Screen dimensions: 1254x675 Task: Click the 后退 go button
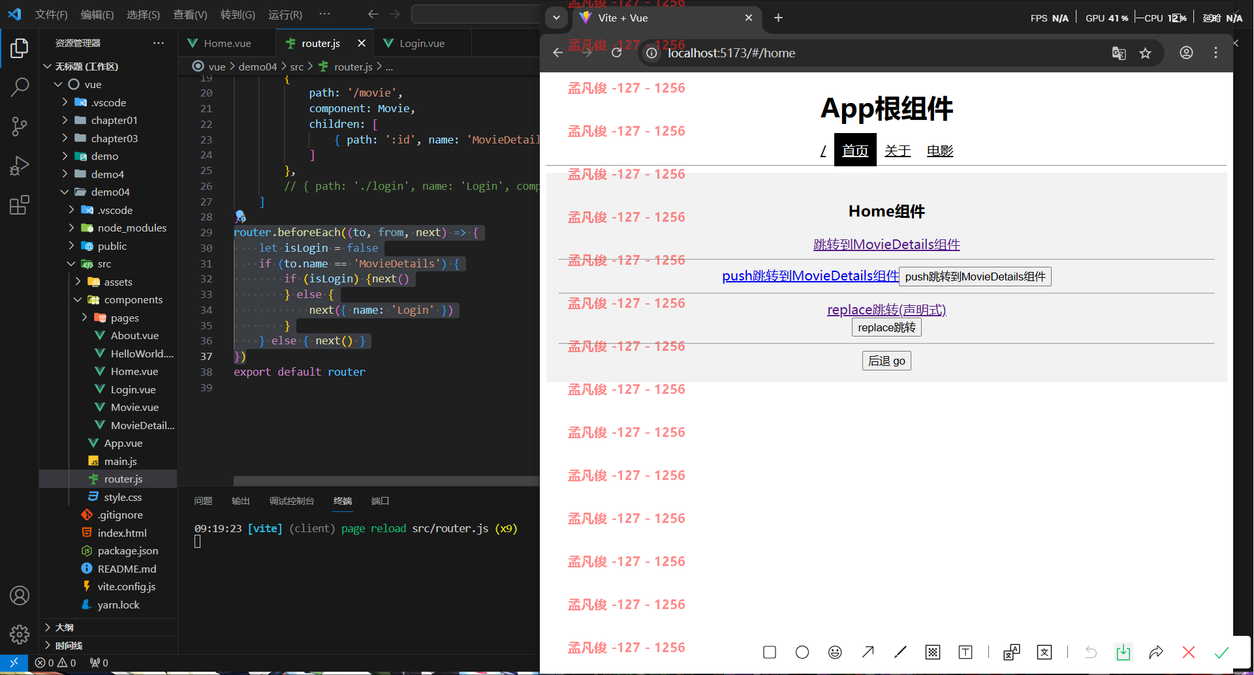click(886, 361)
